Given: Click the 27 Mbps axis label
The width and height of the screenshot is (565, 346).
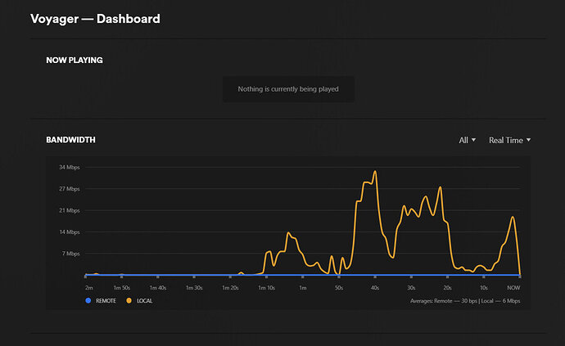Looking at the screenshot, I should tap(69, 189).
